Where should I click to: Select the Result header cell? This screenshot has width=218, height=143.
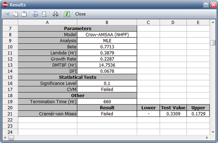coord(107,108)
